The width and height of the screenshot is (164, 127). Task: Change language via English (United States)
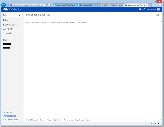point(83,120)
